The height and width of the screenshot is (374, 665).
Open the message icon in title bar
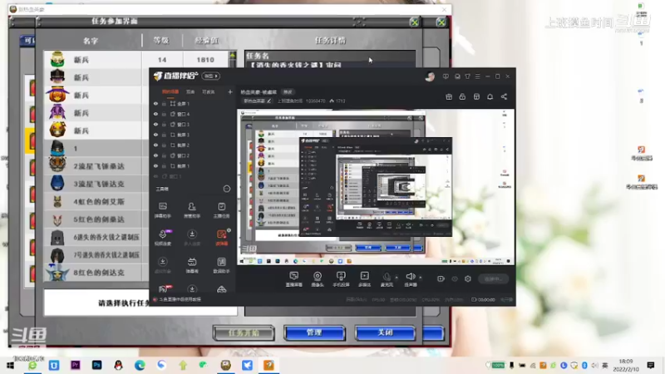pos(446,76)
